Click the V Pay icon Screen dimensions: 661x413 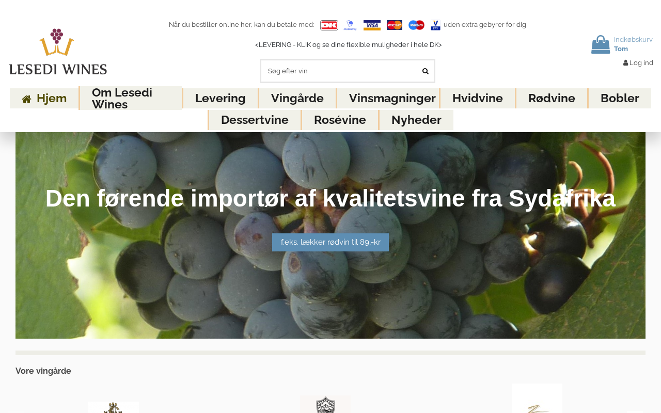[435, 25]
